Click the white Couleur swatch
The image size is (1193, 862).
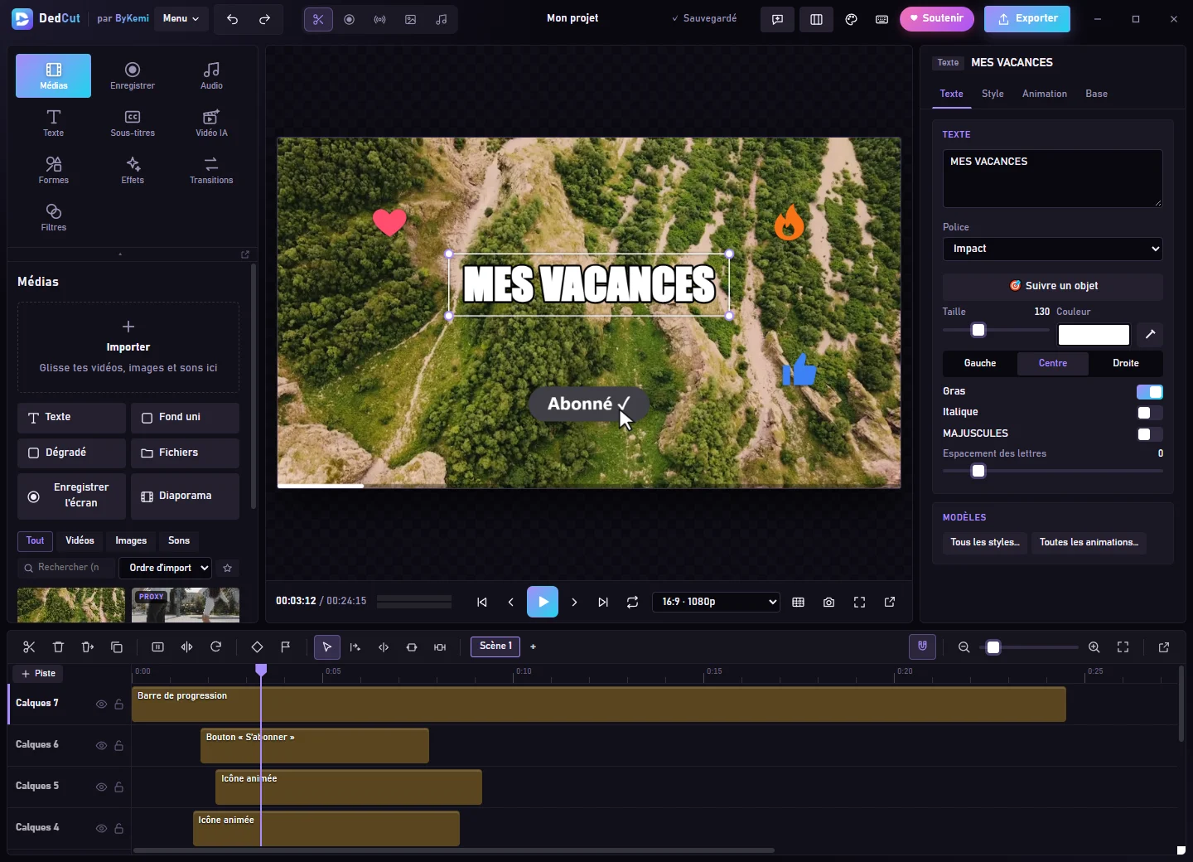click(1094, 334)
